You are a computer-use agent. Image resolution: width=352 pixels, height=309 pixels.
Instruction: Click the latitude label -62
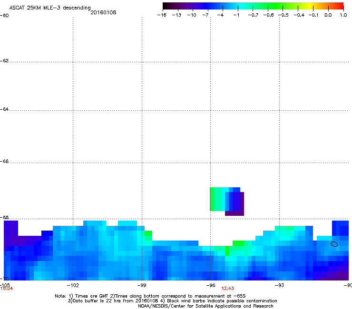(x=4, y=61)
